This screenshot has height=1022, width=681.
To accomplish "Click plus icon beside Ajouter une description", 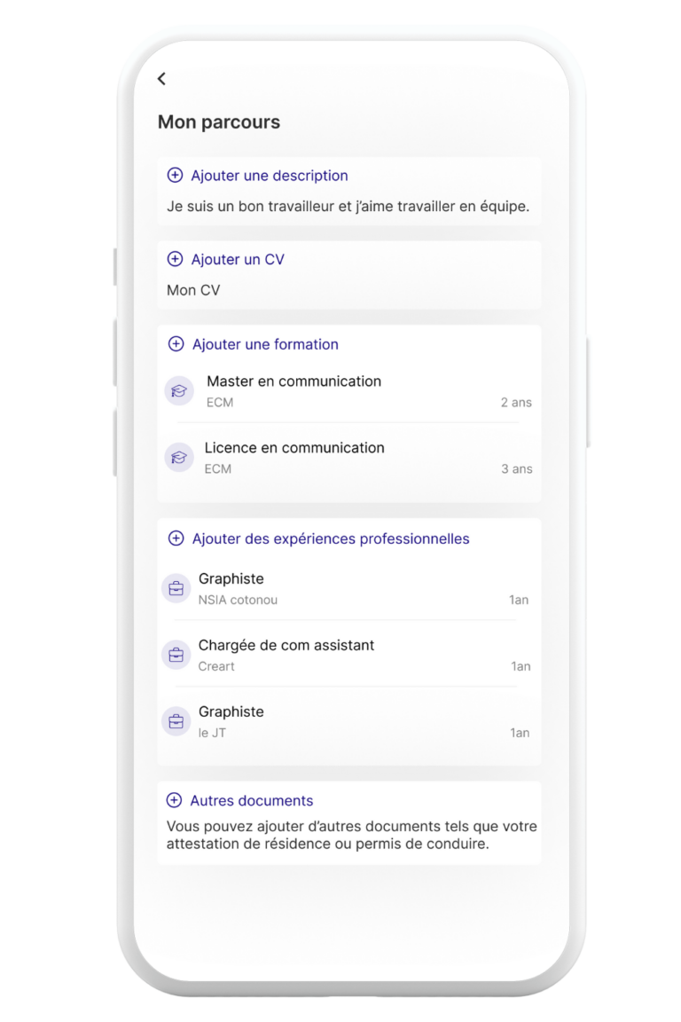I will click(x=175, y=175).
